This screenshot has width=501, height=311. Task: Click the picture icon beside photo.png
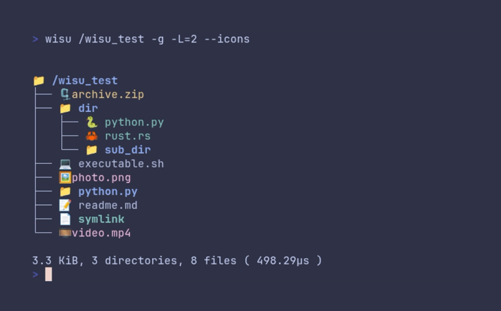pos(65,177)
